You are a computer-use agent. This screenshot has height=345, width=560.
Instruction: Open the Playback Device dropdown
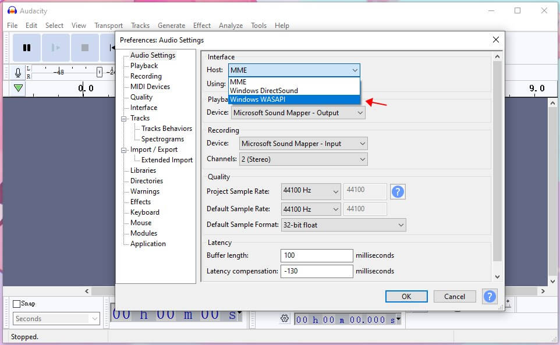(298, 113)
